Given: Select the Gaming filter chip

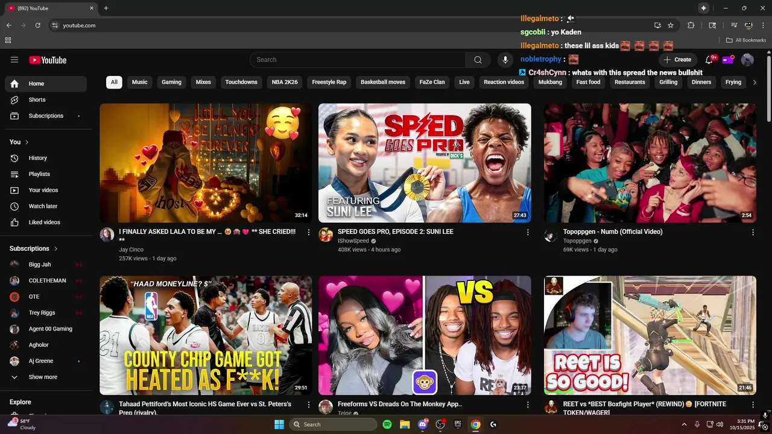Looking at the screenshot, I should tap(171, 82).
